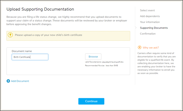The width and height of the screenshot is (183, 111).
Task: Focus the Document name input field
Action: (30, 57)
